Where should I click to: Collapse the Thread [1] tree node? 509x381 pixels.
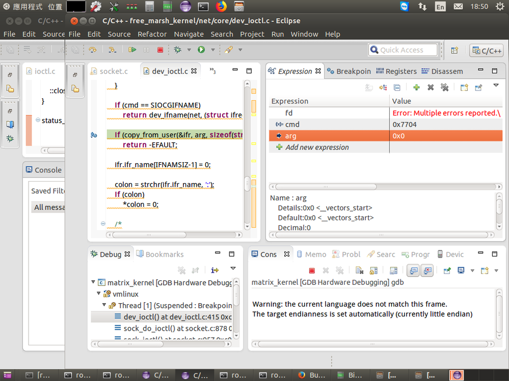point(104,305)
